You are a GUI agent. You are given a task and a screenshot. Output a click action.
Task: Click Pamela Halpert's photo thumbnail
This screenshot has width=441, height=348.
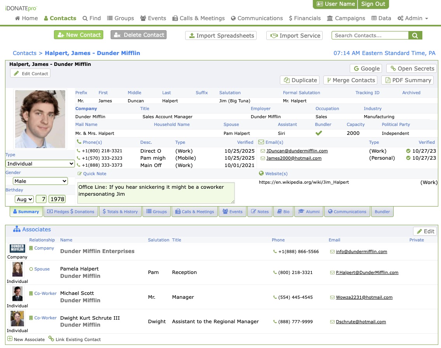coord(17,269)
